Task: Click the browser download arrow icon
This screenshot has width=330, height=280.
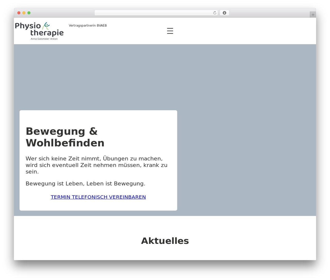Action: pos(224,13)
